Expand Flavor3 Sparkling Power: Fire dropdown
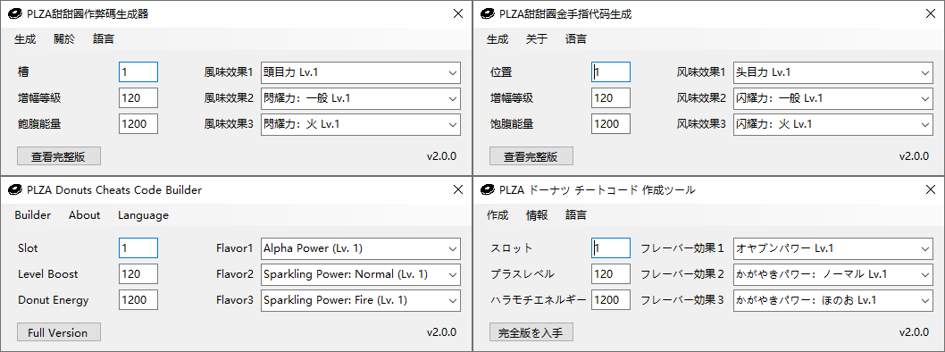This screenshot has height=352, width=945. (x=360, y=300)
